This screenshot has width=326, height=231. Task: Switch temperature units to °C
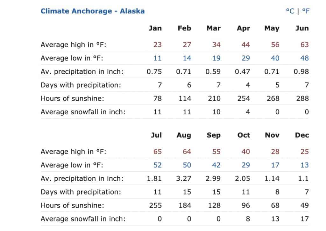290,11
